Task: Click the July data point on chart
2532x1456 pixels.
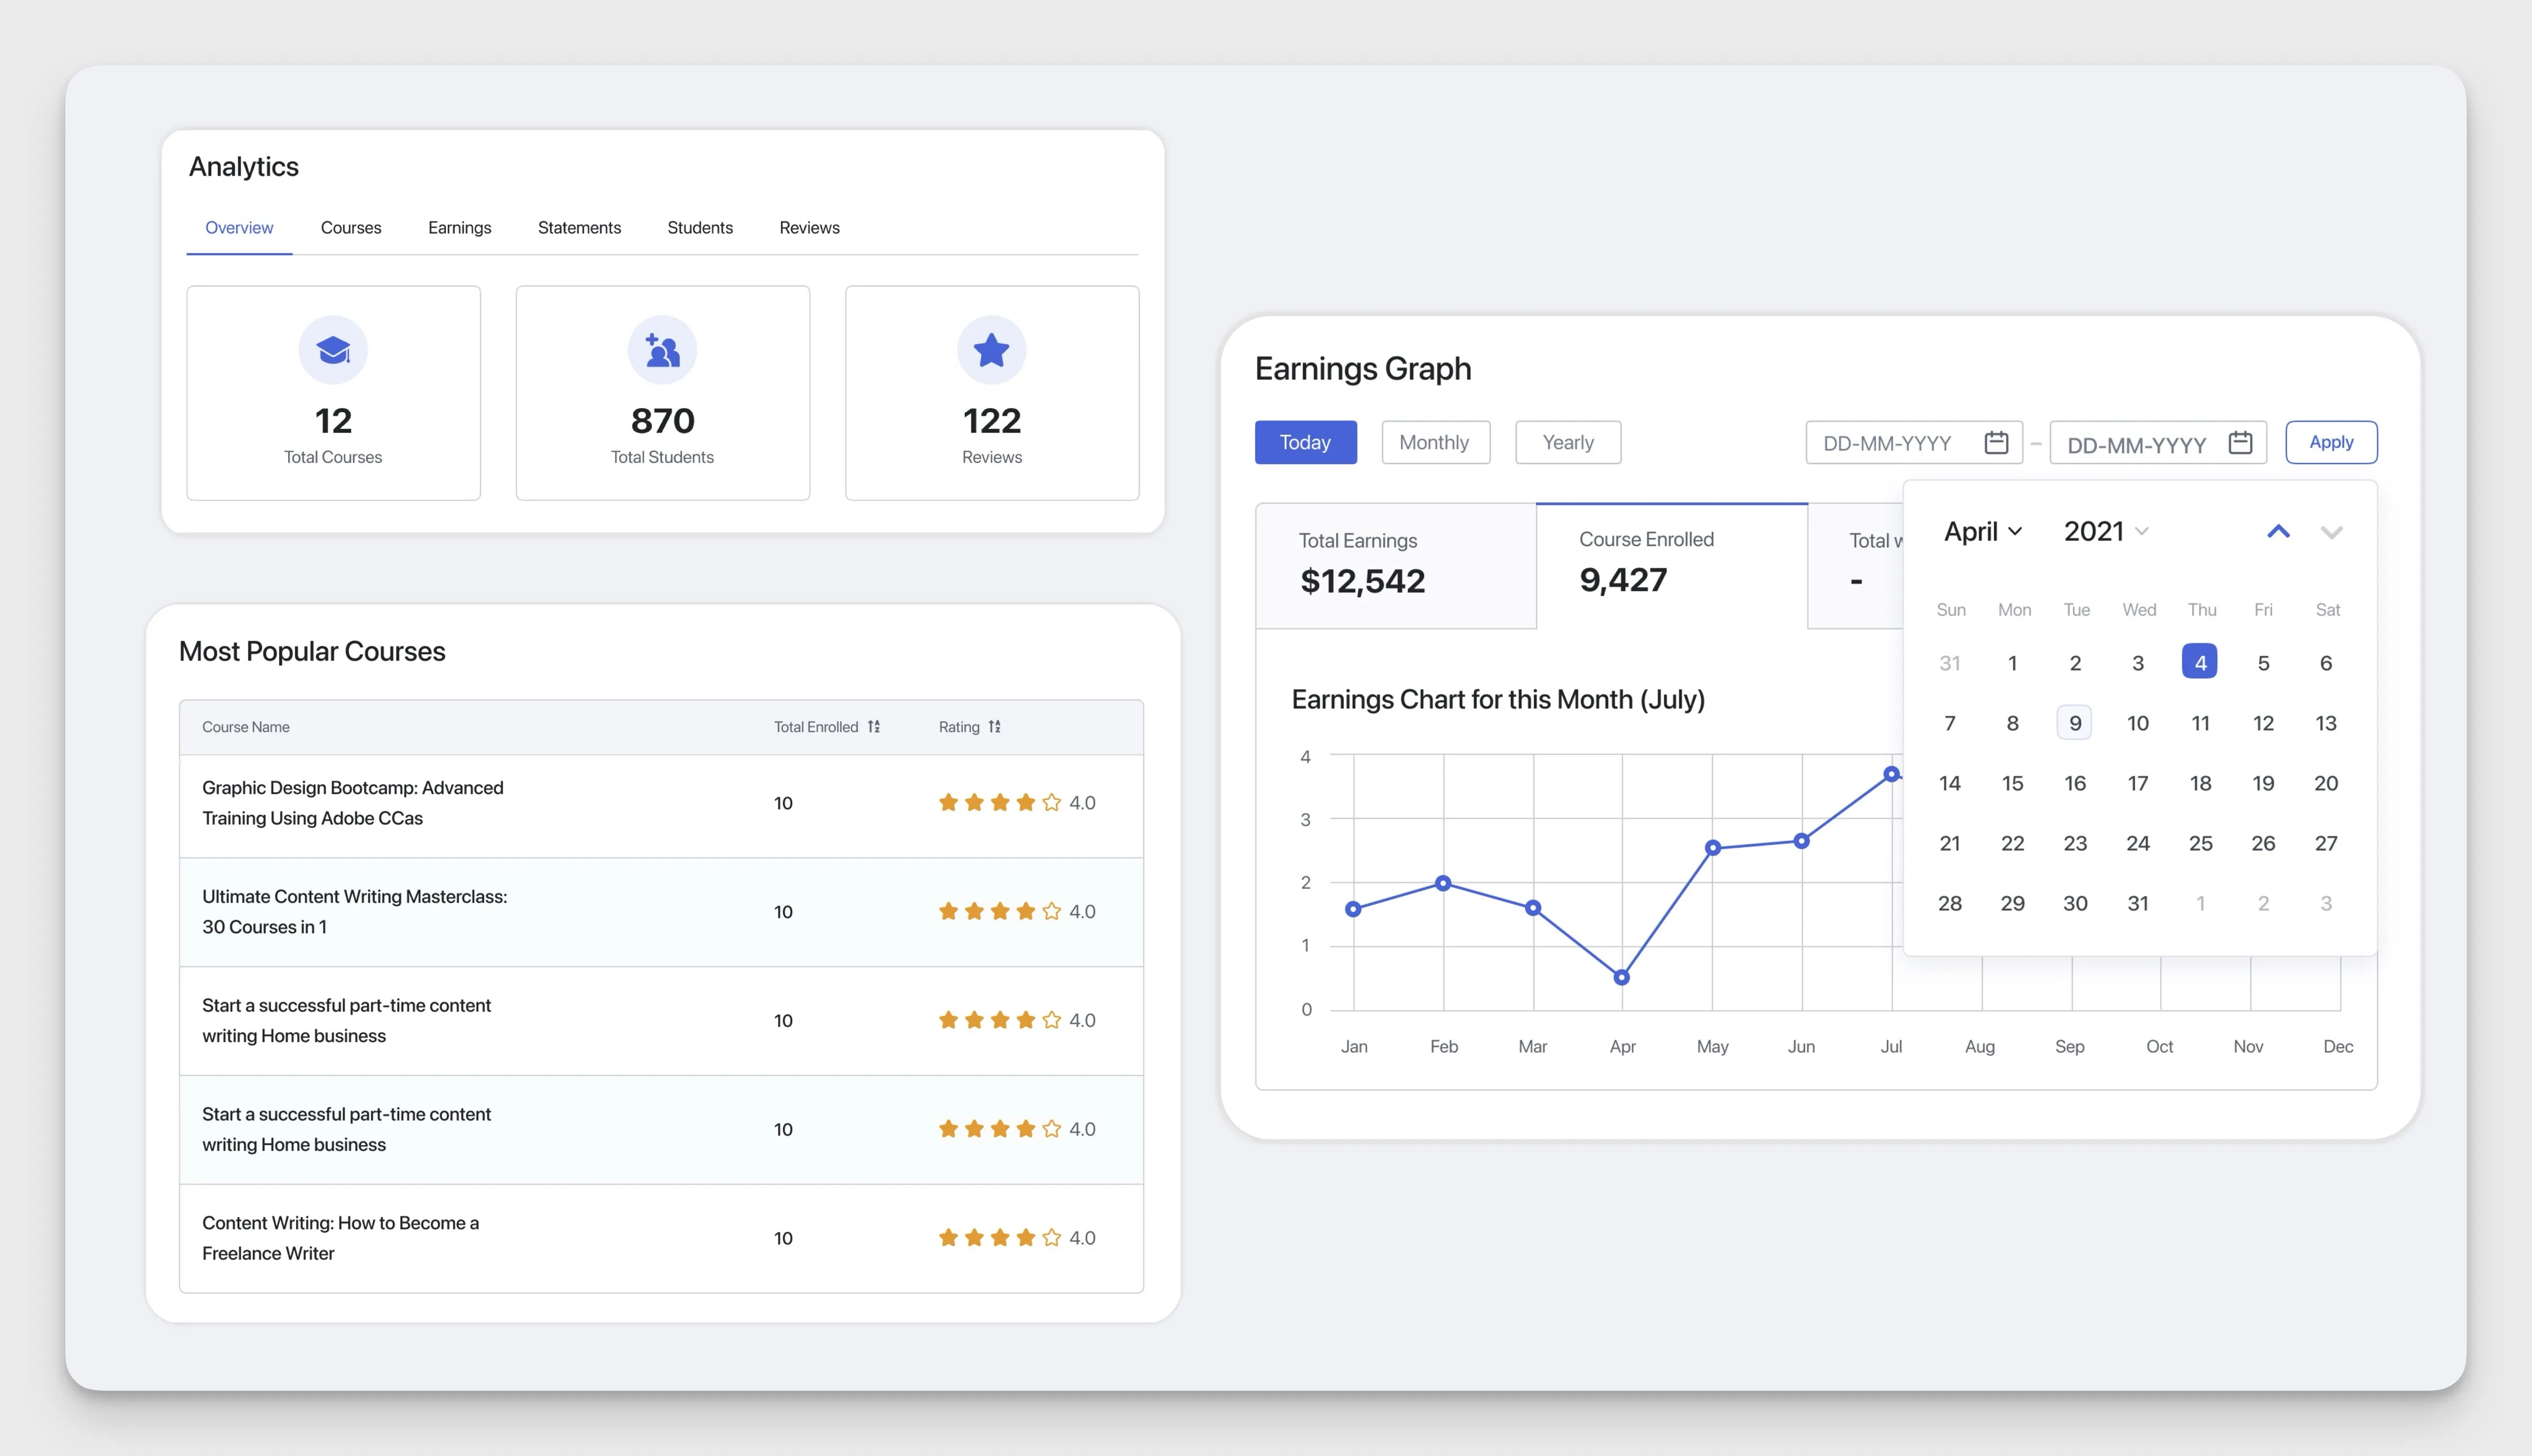Action: 1891,774
